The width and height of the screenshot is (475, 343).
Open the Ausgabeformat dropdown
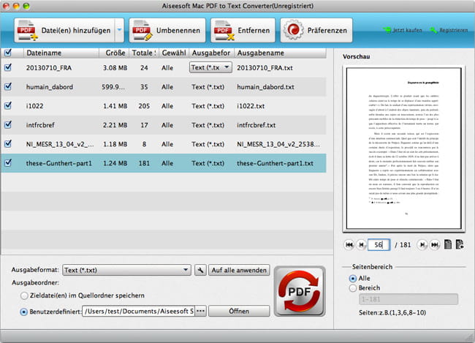tap(126, 270)
